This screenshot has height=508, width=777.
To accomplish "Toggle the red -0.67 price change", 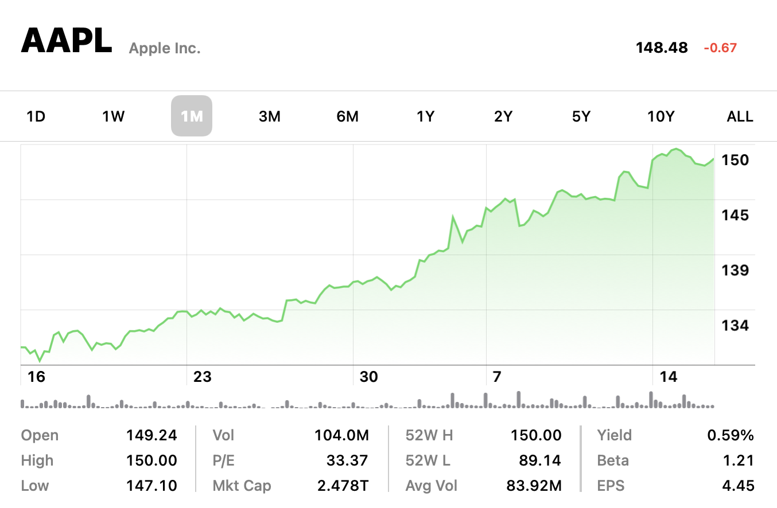I will click(720, 48).
